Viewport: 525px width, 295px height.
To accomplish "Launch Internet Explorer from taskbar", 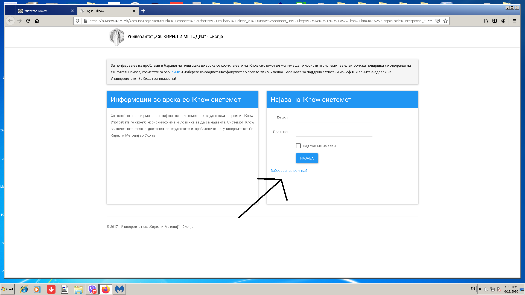I will 24,289.
